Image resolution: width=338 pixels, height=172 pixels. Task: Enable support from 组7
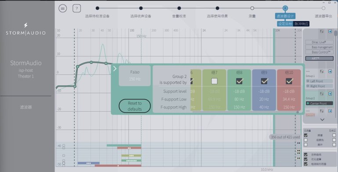[214, 81]
